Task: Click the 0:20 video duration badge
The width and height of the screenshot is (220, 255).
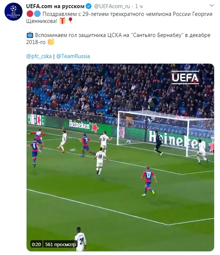Action: pos(36,244)
